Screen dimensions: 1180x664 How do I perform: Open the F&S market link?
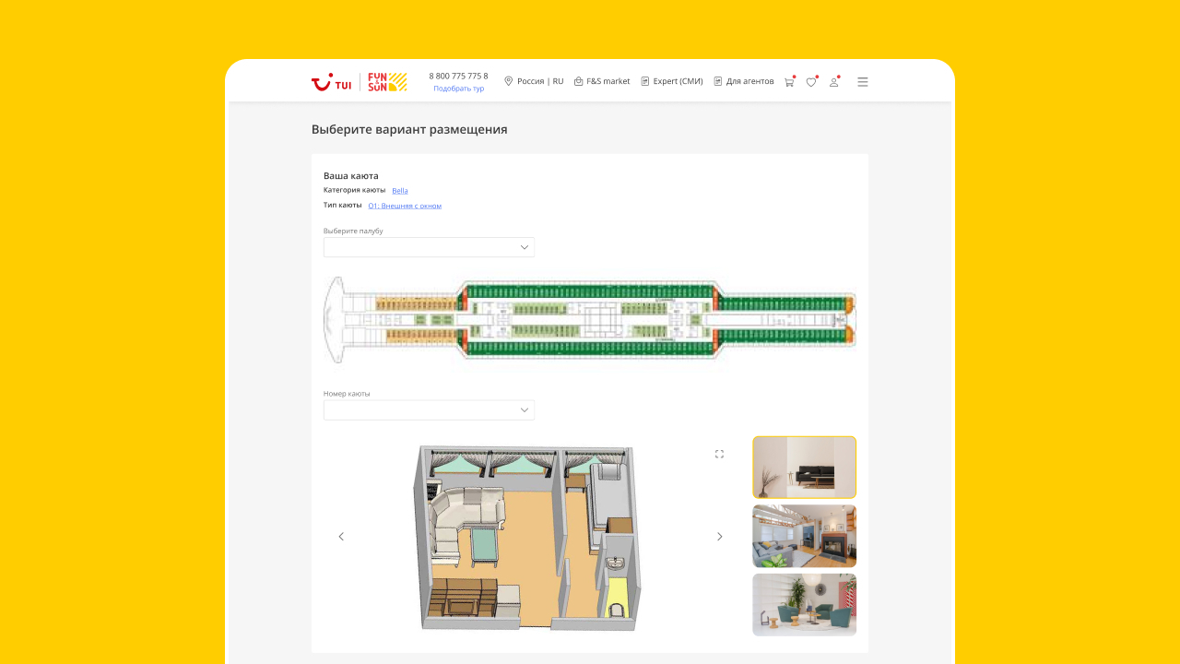(602, 81)
